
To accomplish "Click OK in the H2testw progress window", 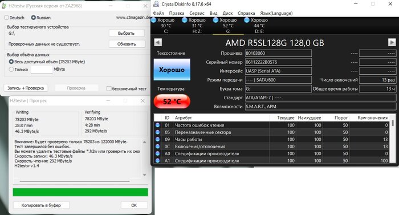I will coord(134,205).
